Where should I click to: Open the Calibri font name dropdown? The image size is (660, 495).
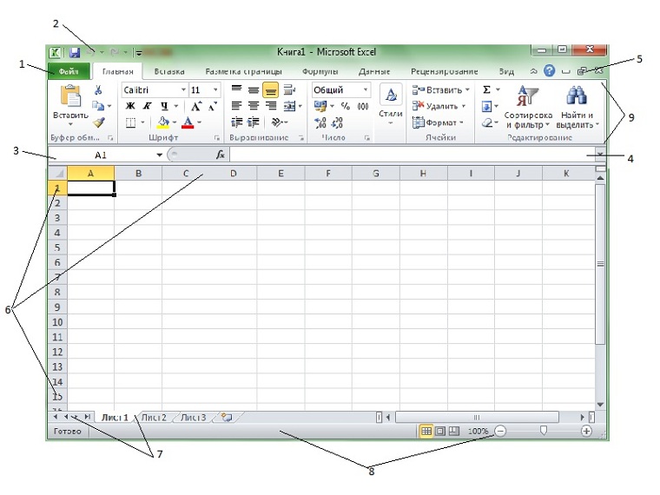183,89
